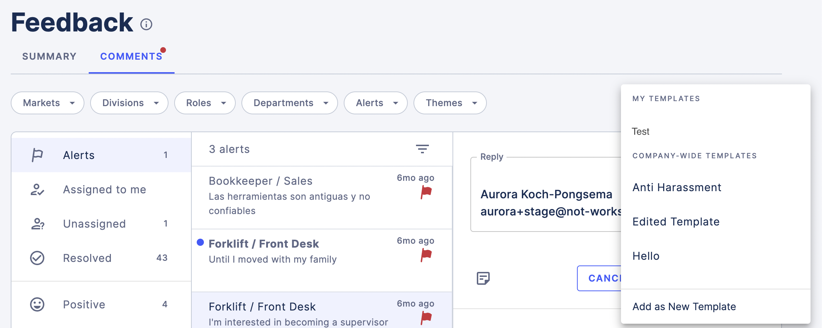822x328 pixels.
Task: Open the Themes filter dropdown
Action: tap(450, 103)
